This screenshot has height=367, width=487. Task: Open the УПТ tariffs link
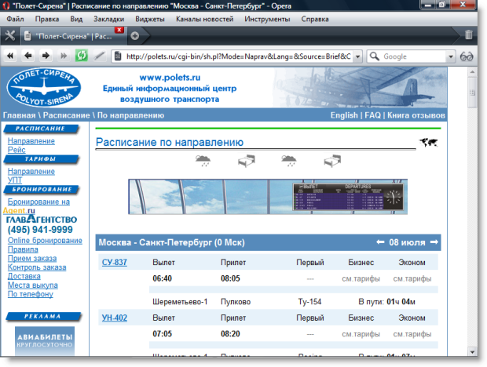(x=15, y=180)
